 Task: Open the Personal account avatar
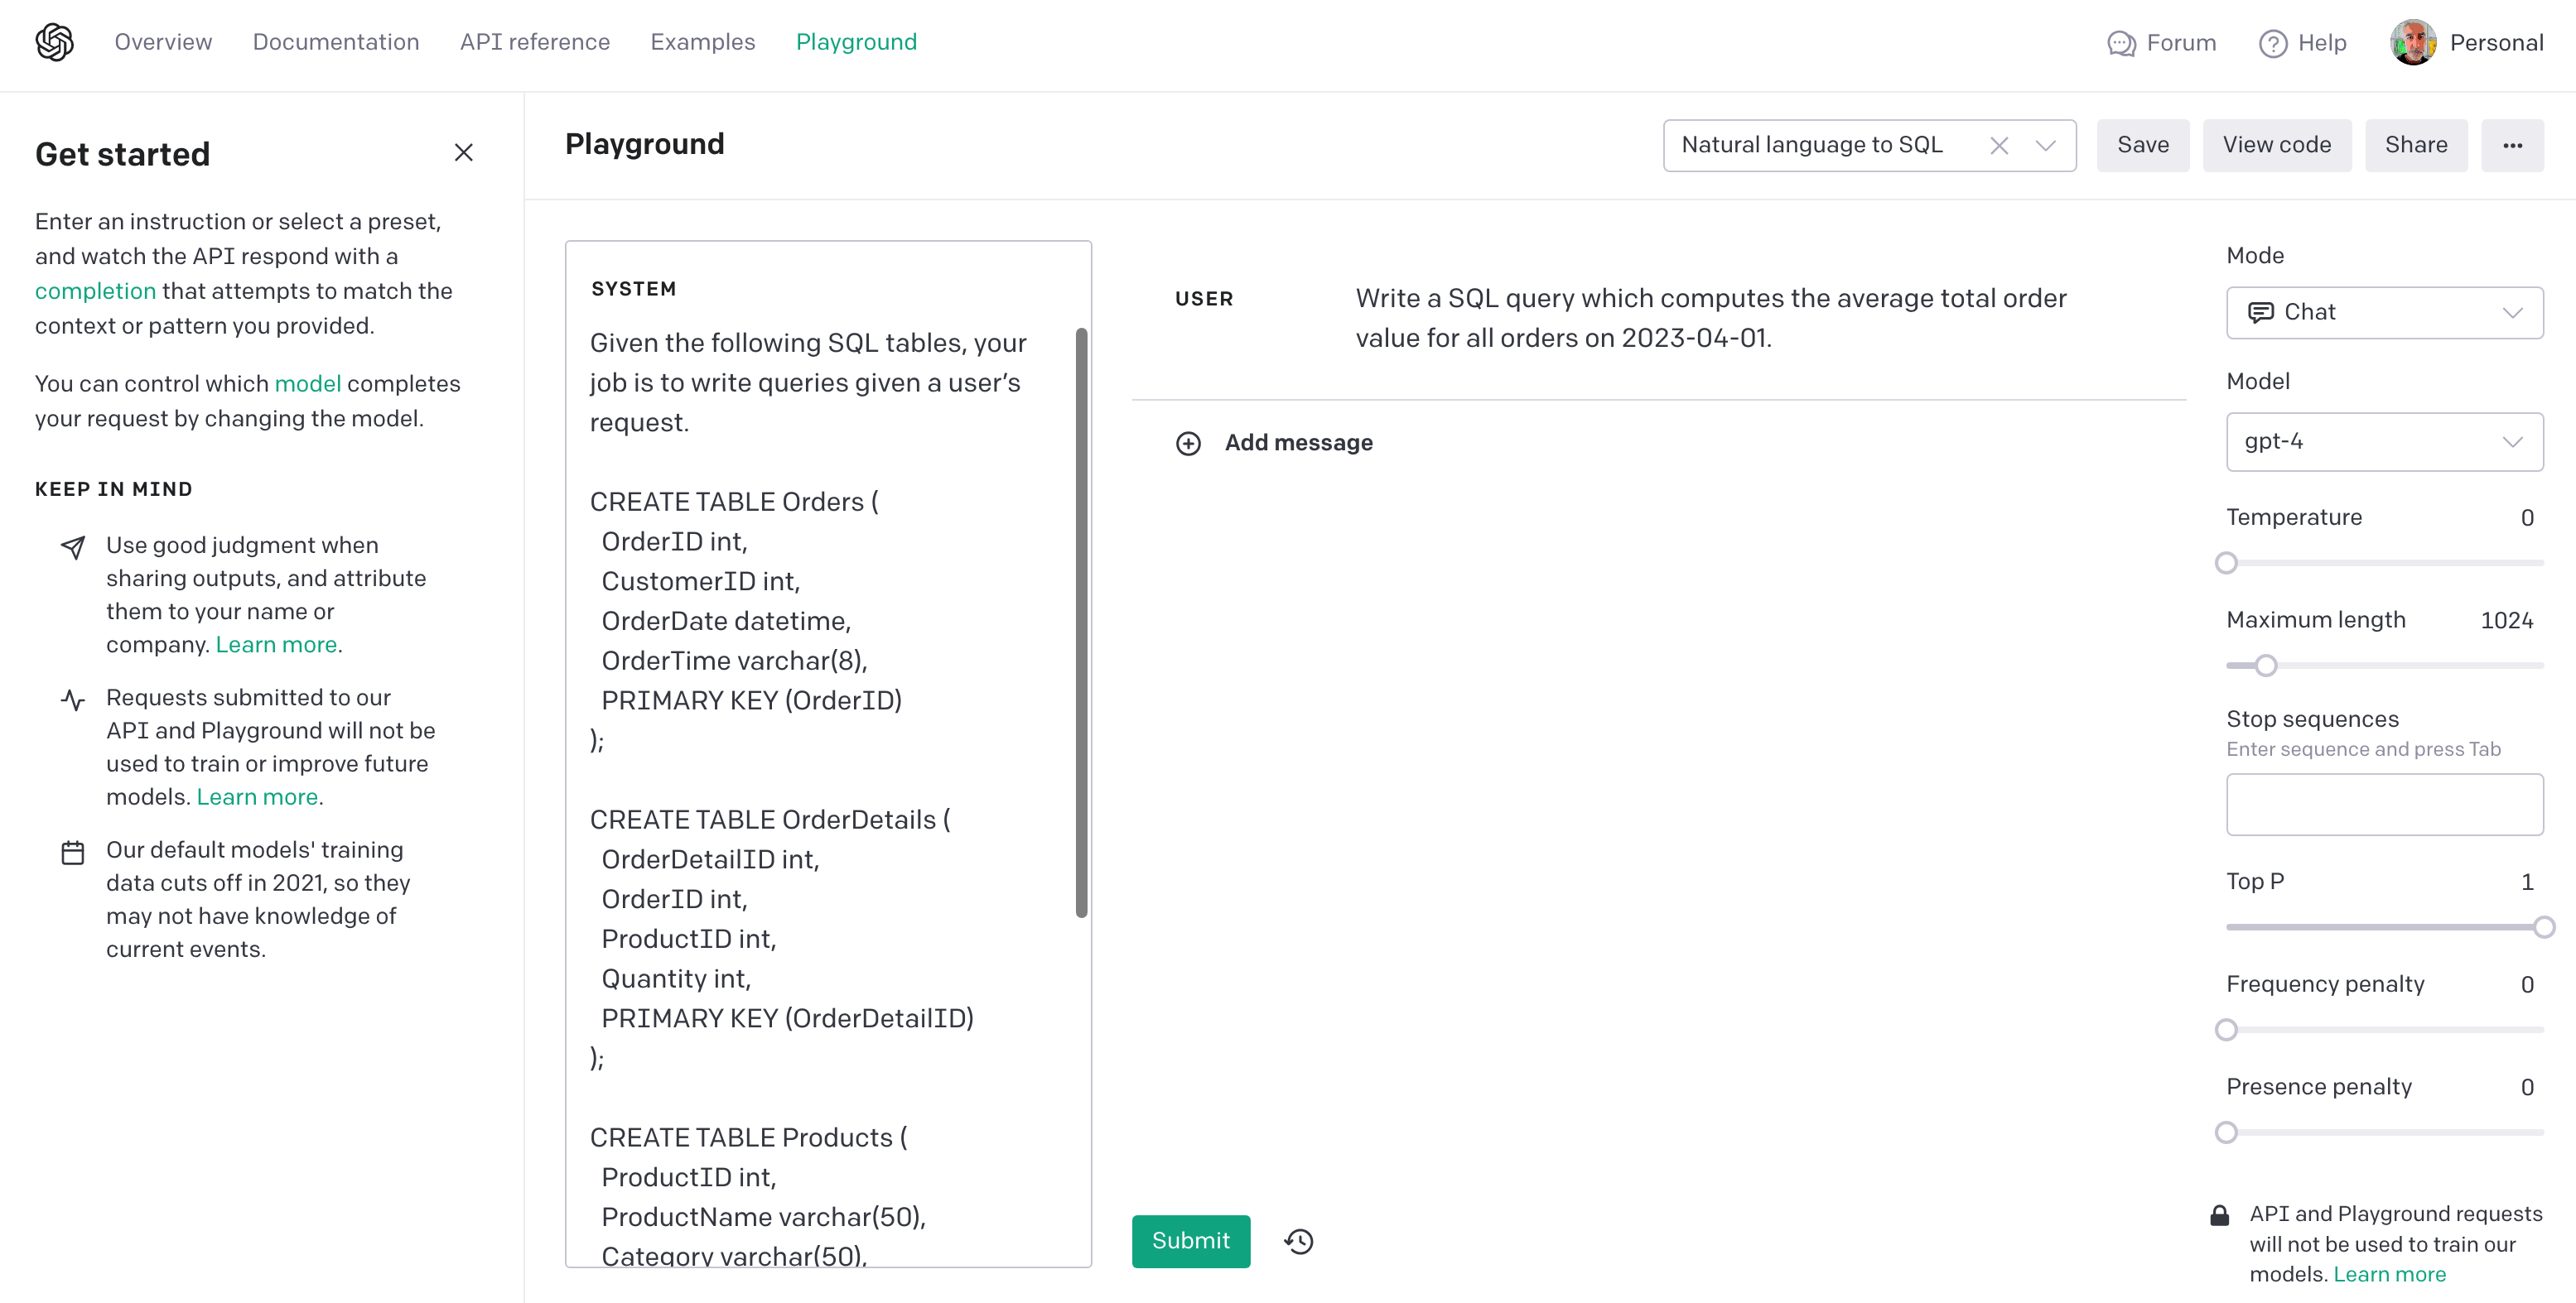tap(2413, 43)
